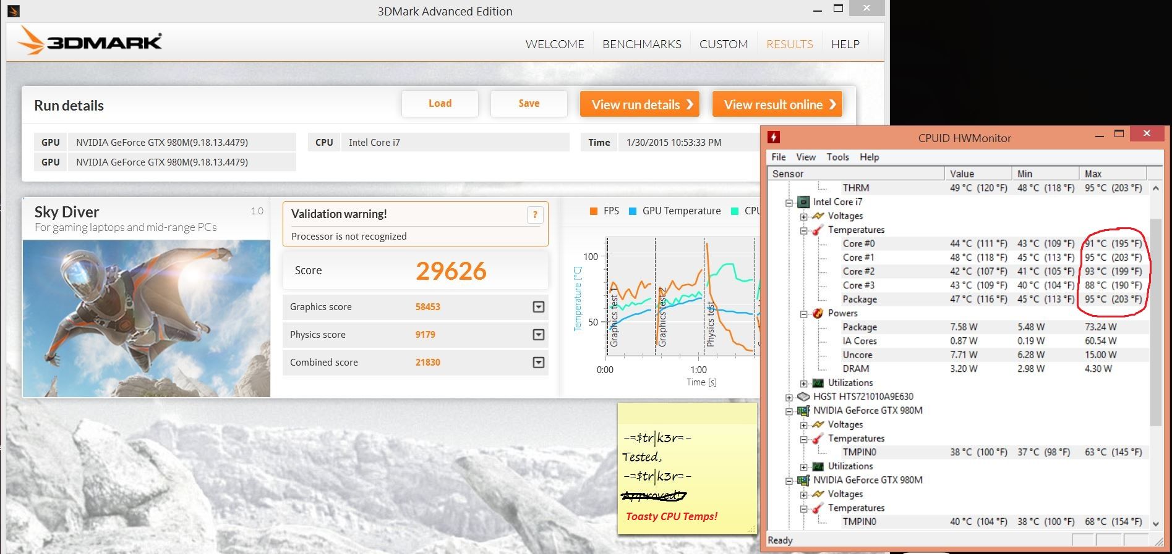Viewport: 1172px width, 554px height.
Task: Click the first NVIDIA GeForce GTX 980M card icon
Action: pos(803,411)
